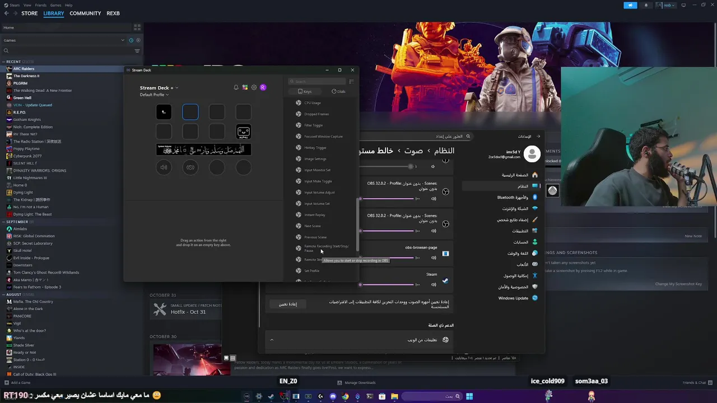Mute obs-browser-page volume speaker
This screenshot has height=403, width=717.
pyautogui.click(x=434, y=257)
